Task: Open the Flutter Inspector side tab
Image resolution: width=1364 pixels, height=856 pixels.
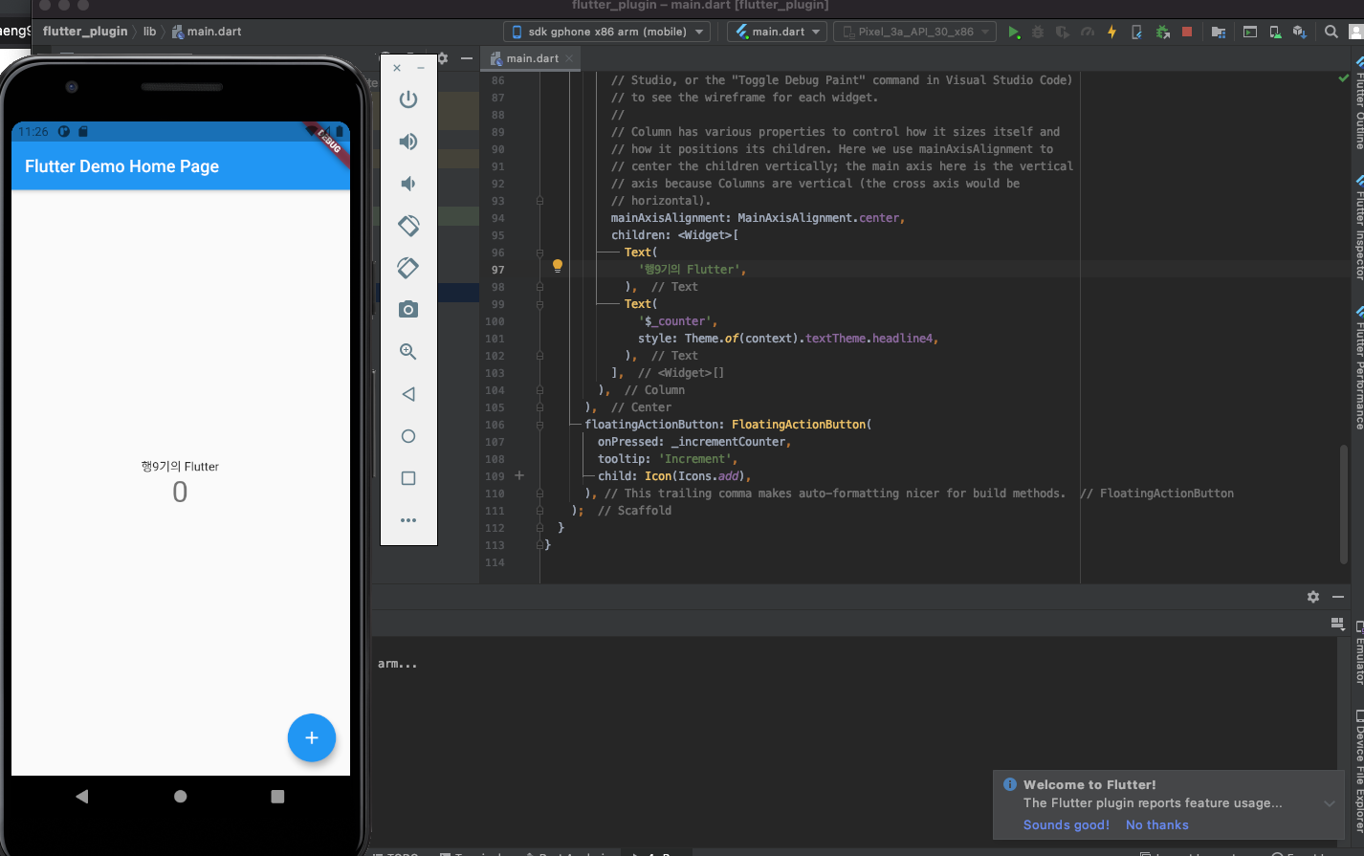Action: coord(1358,228)
